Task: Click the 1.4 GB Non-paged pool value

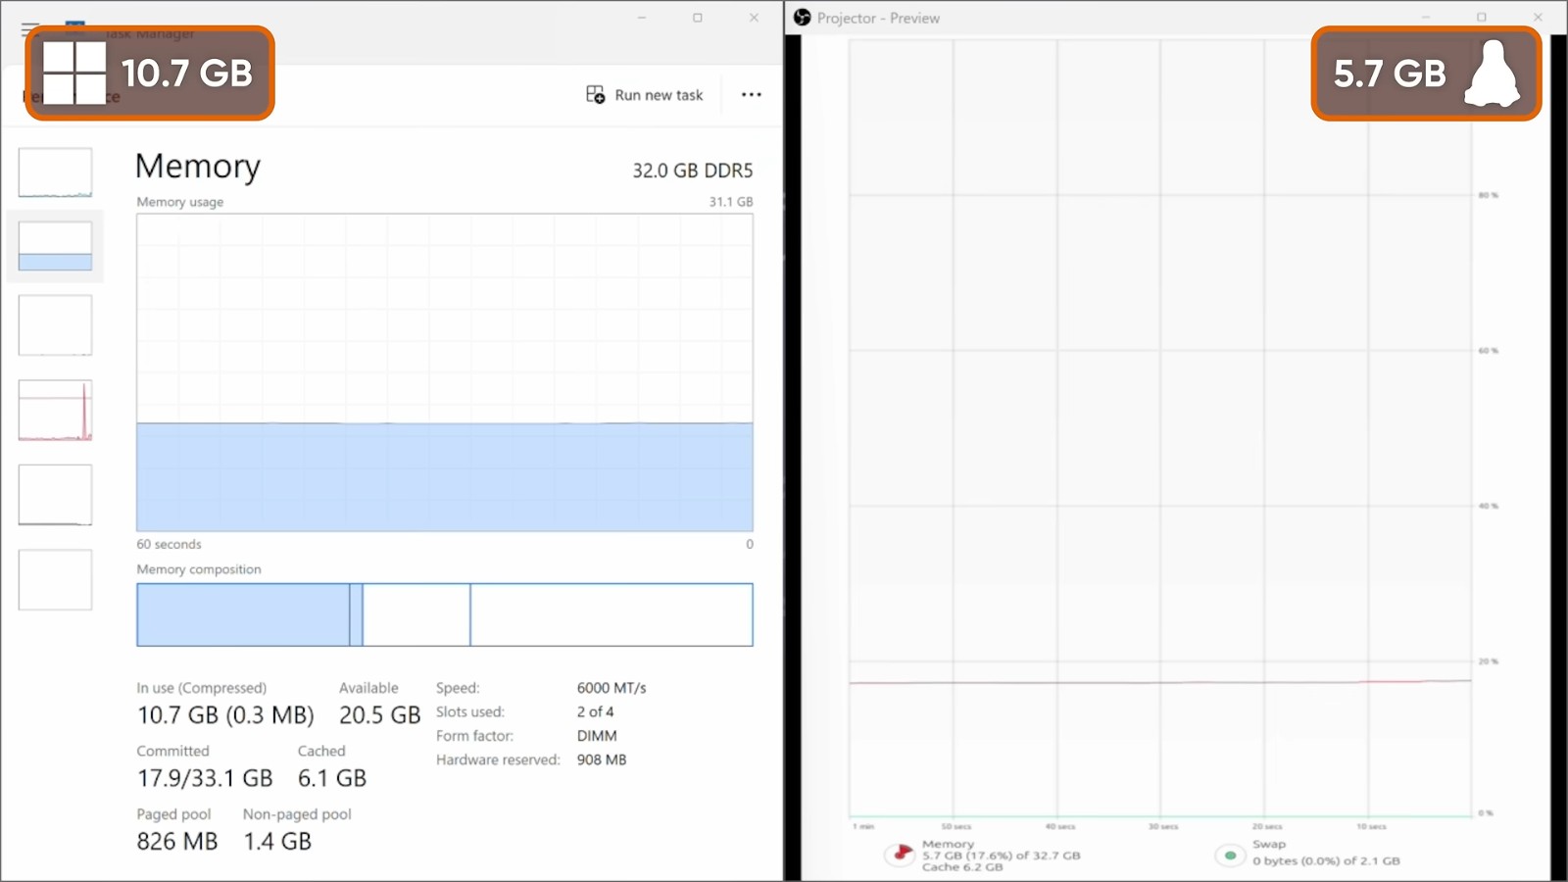Action: tap(277, 842)
